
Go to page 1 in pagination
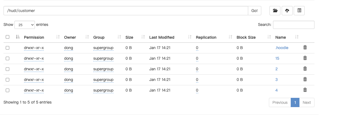295,102
